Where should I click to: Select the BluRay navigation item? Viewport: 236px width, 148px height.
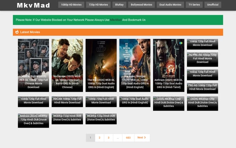[x=119, y=5]
